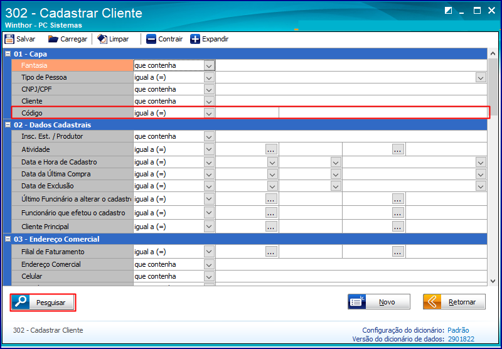Open the Tipo de Pessoa operator dropdown
This screenshot has height=349, width=502.
click(209, 77)
